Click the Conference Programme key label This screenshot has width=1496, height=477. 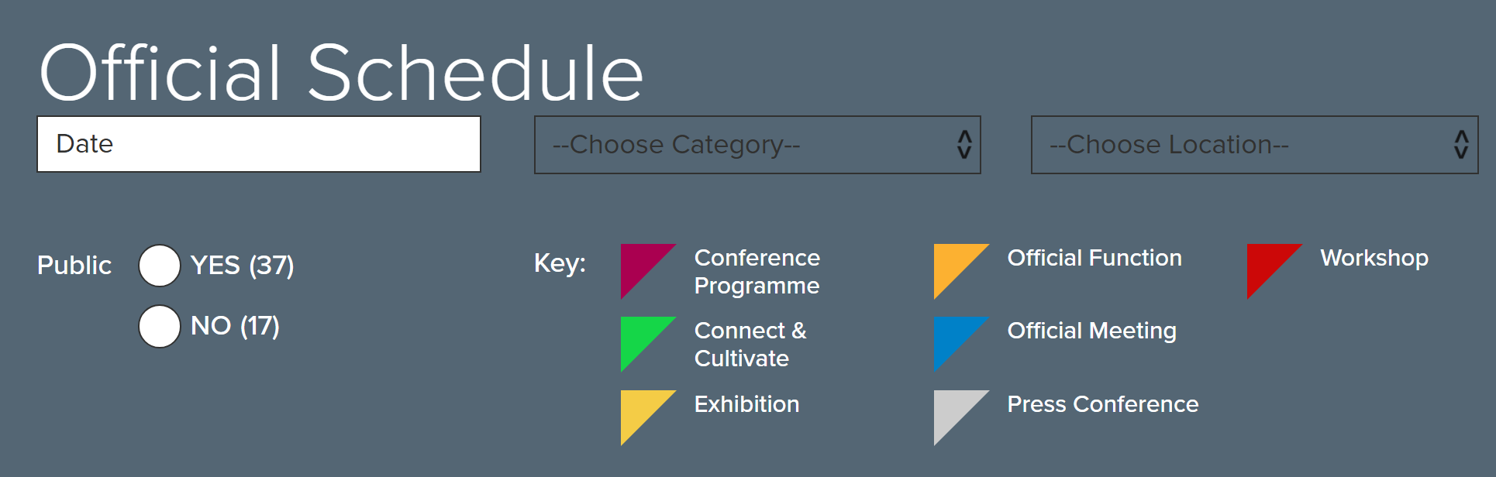[x=757, y=272]
